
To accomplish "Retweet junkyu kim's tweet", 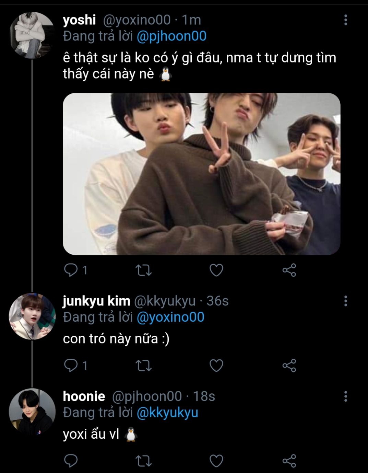I will click(x=144, y=366).
